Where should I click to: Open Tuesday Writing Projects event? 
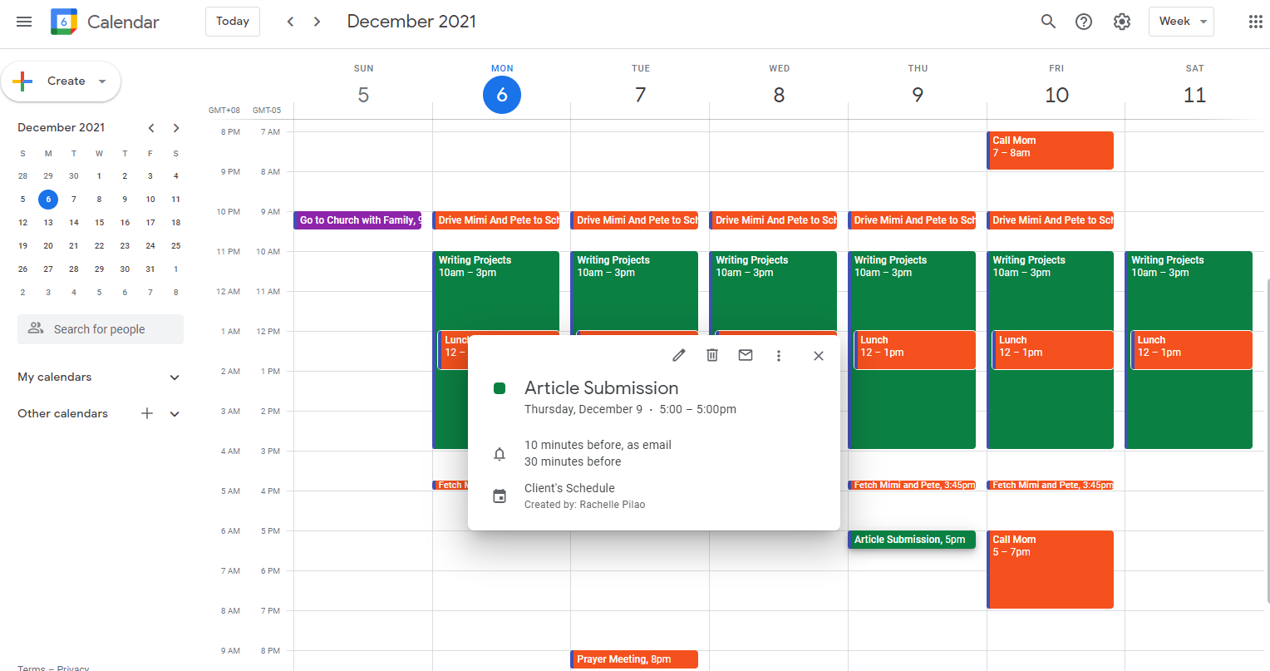pos(634,291)
